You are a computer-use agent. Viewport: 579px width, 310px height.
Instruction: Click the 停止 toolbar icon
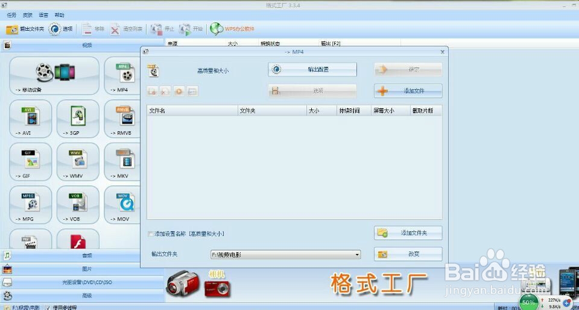coord(156,29)
